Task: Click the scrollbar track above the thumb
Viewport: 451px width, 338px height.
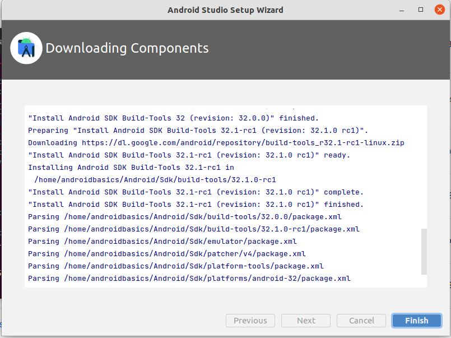Action: (424, 168)
